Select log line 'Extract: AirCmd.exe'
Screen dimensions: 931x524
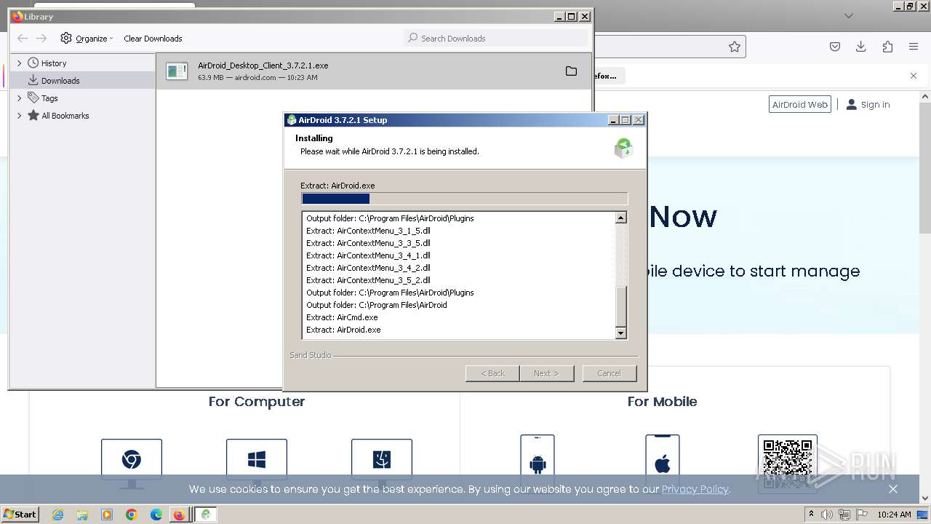[x=342, y=317]
